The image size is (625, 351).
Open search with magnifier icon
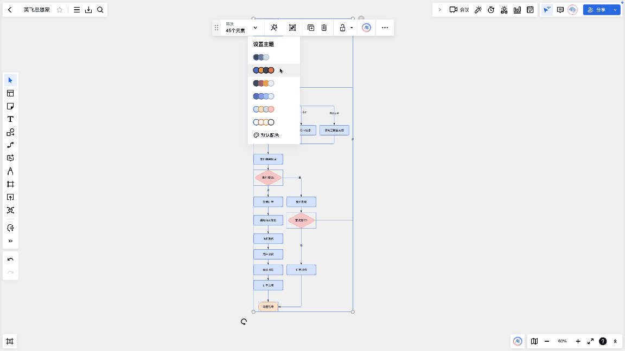pos(100,10)
